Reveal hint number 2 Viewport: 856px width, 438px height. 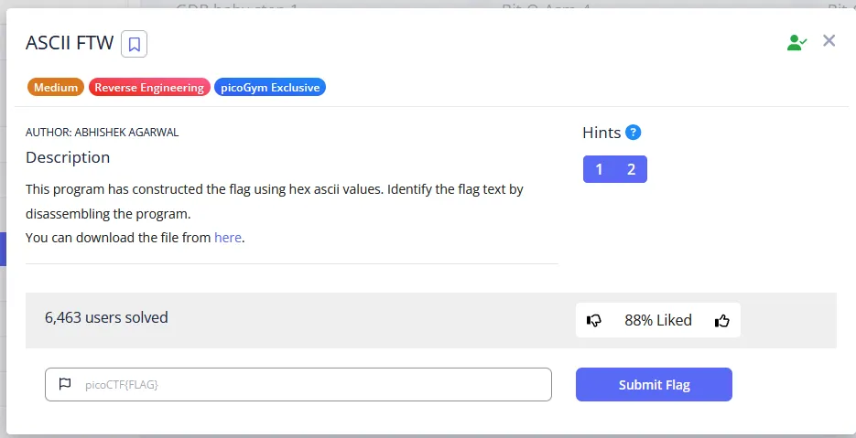click(631, 169)
